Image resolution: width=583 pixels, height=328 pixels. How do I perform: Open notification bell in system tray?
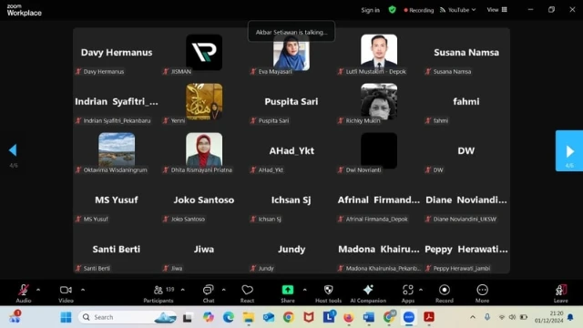click(x=570, y=317)
